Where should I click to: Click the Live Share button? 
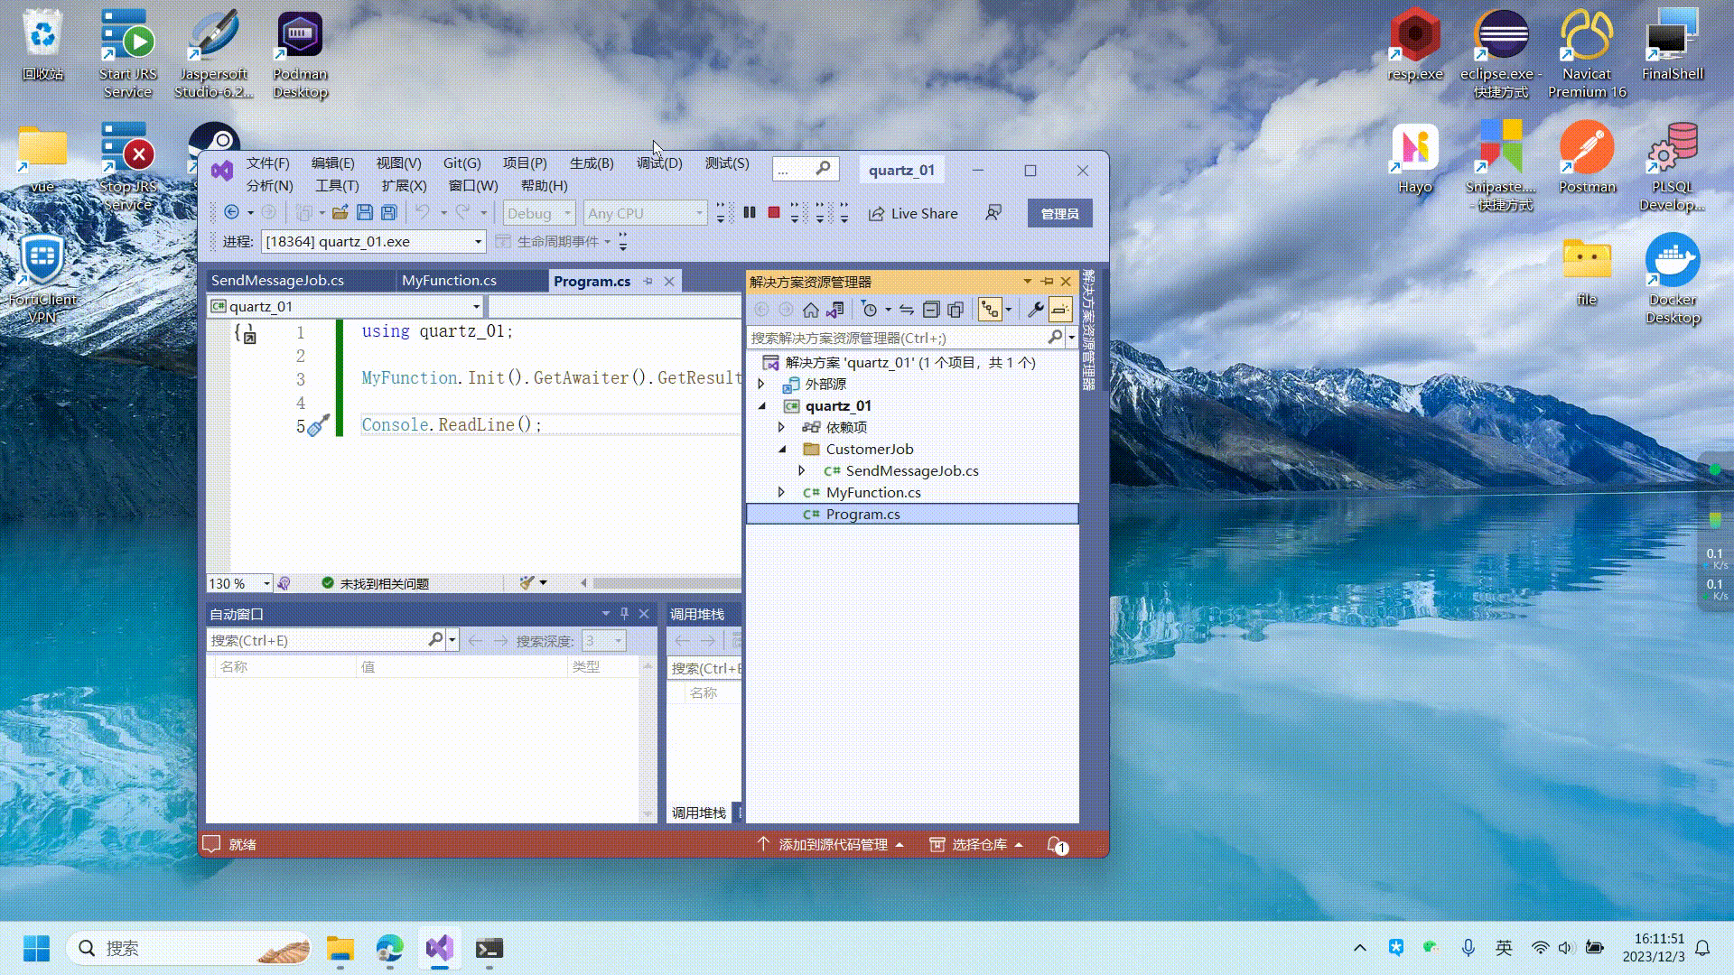(913, 214)
